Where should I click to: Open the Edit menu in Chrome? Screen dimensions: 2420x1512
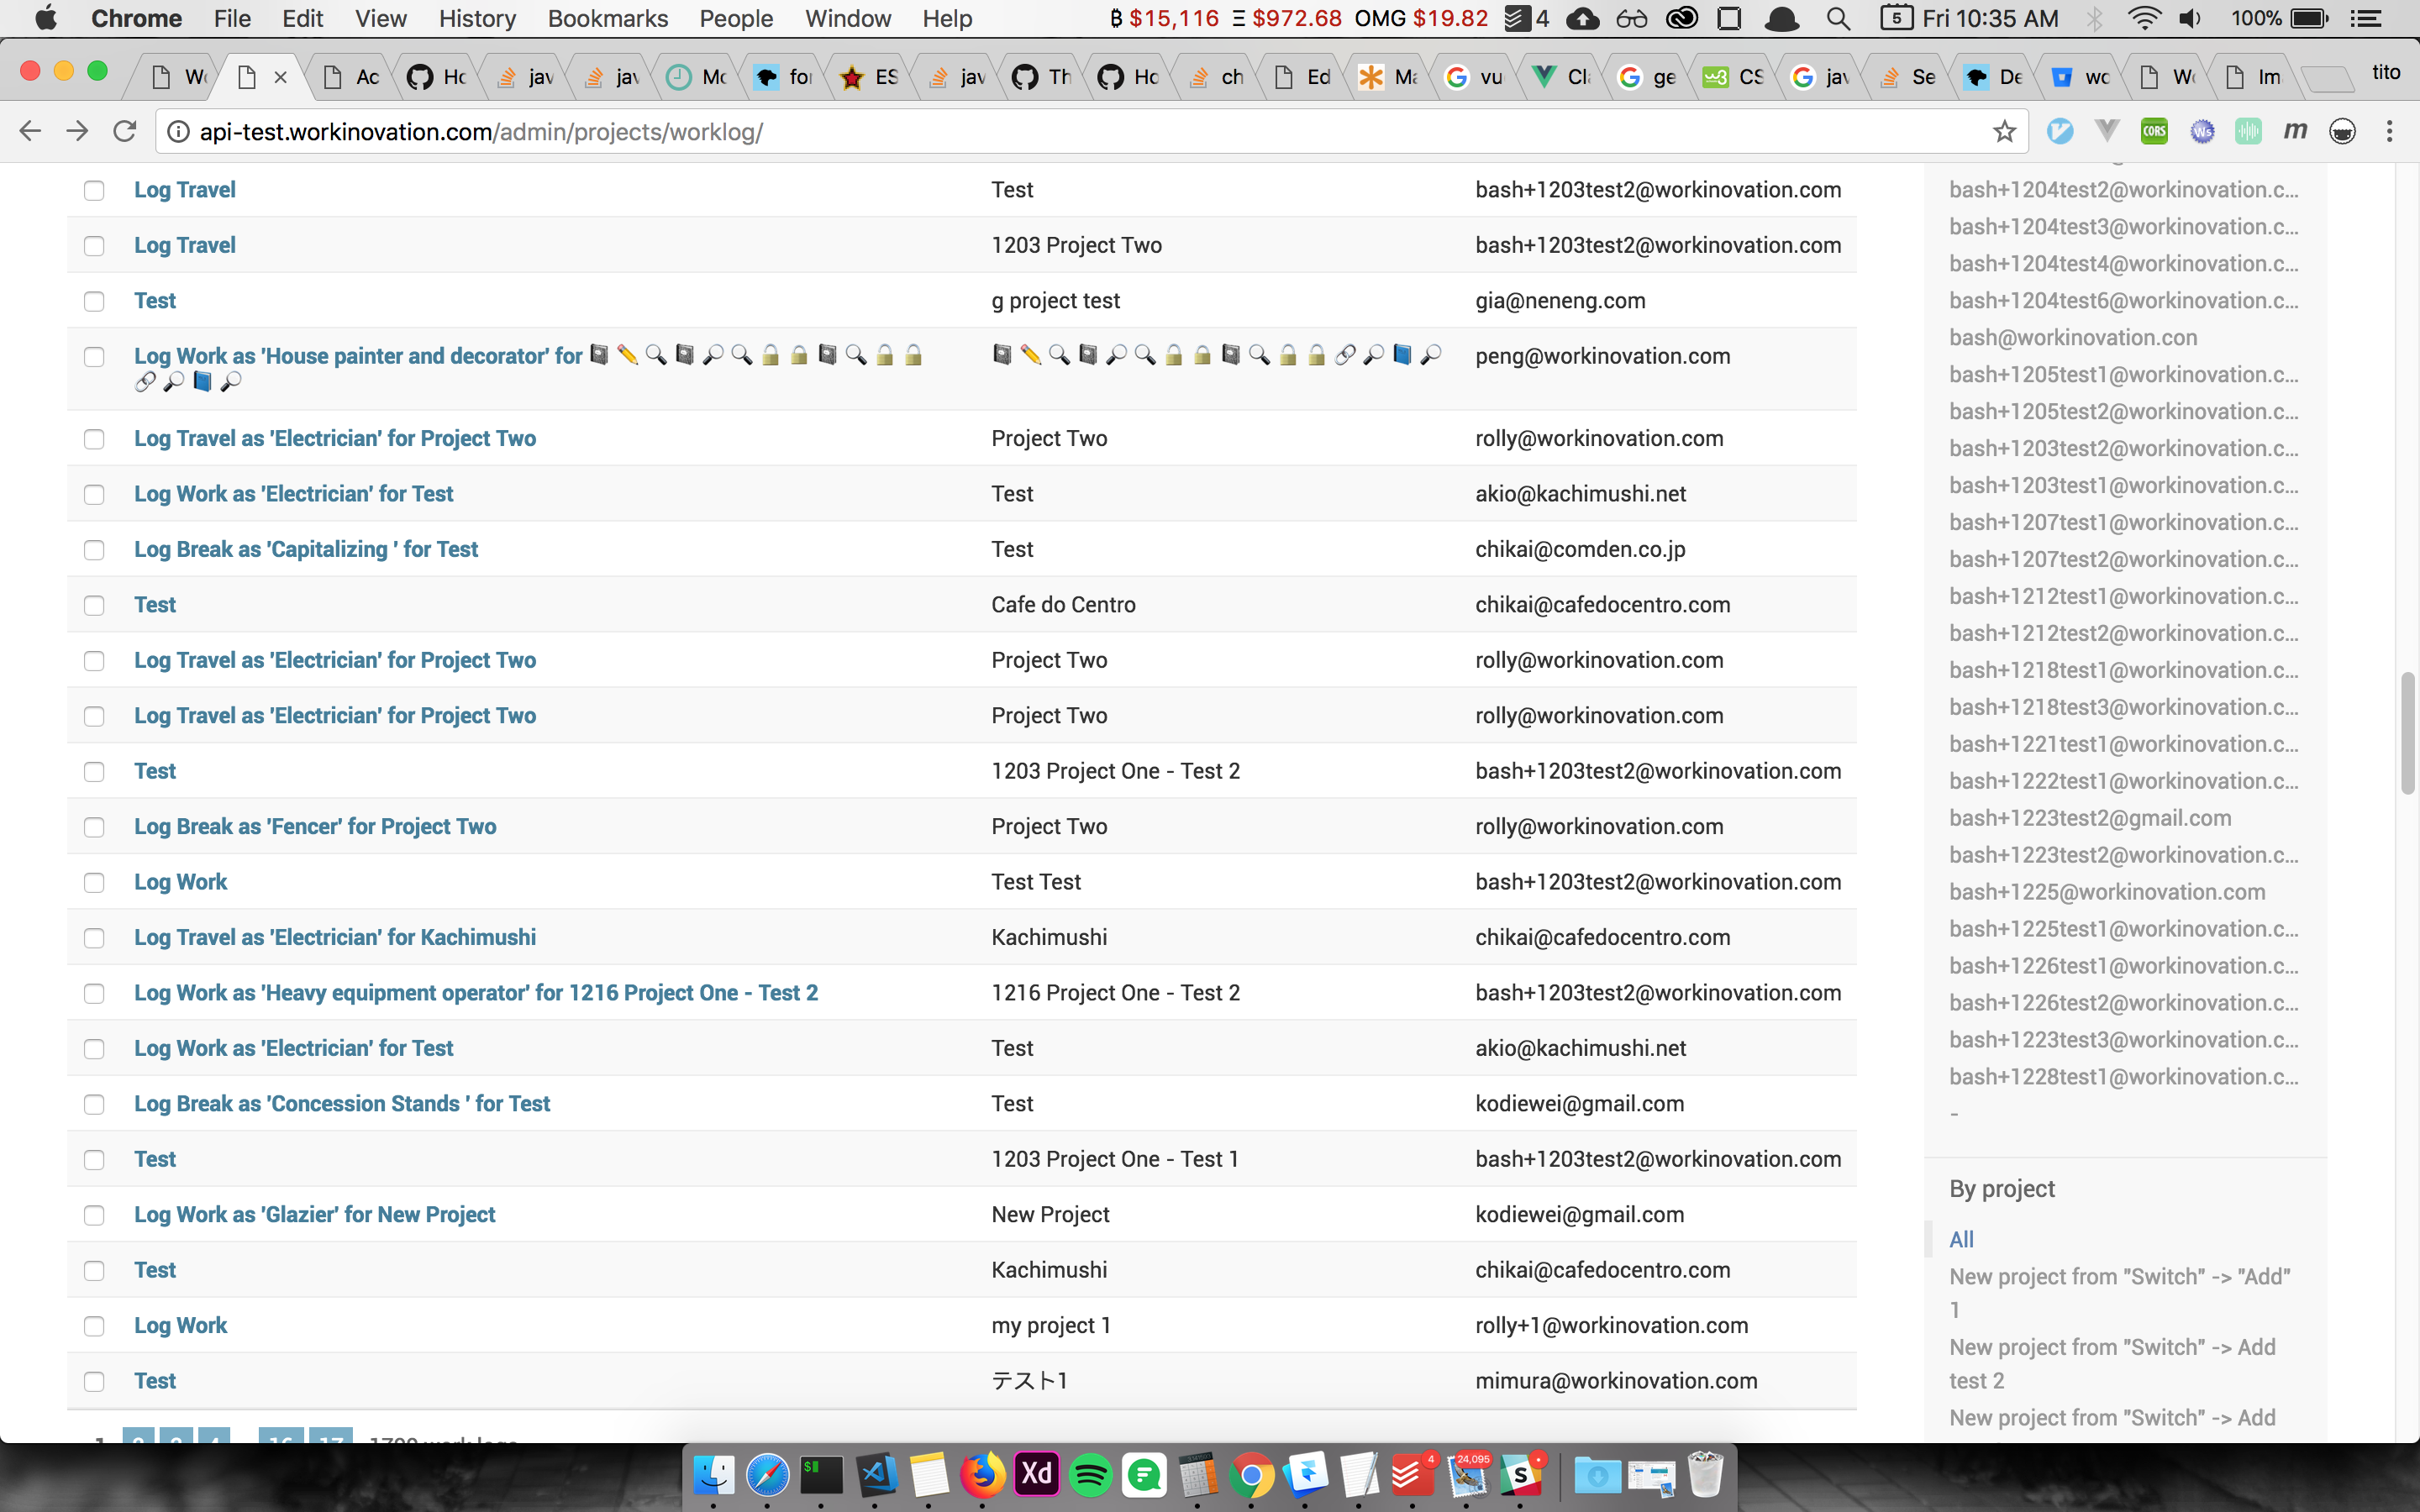(x=302, y=18)
